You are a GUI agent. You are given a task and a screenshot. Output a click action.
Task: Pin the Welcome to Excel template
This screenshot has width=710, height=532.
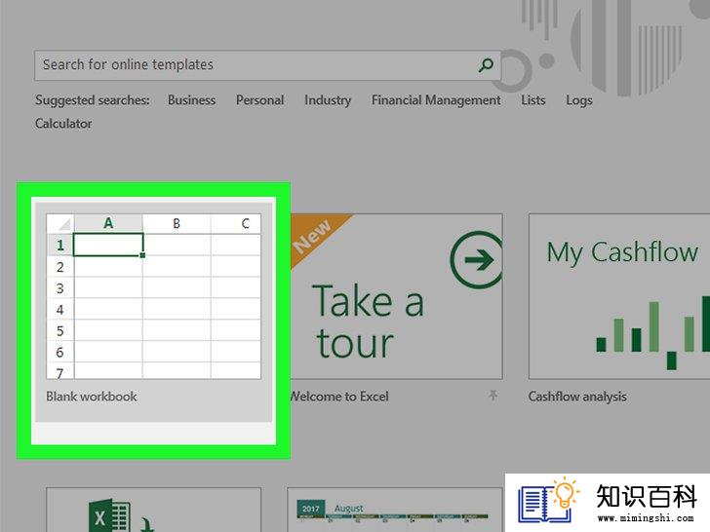tap(493, 396)
